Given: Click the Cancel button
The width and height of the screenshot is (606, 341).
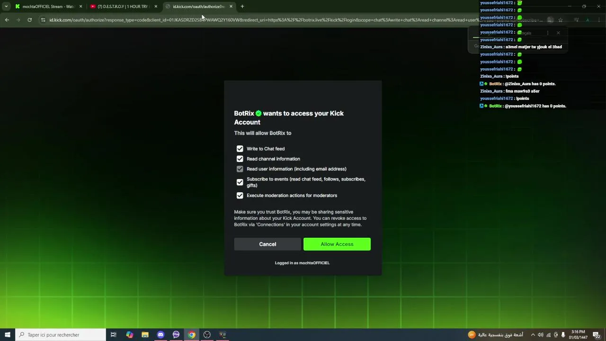Looking at the screenshot, I should (267, 244).
